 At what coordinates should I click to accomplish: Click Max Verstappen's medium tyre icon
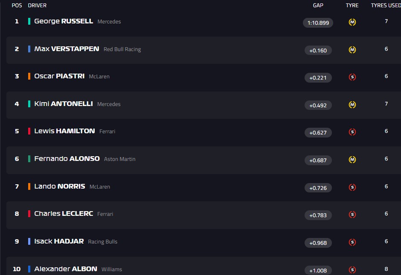click(352, 50)
